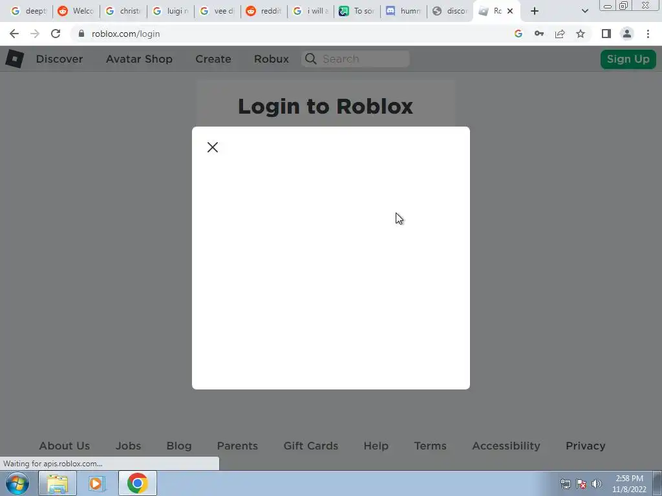This screenshot has width=662, height=496.
Task: Toggle the browser side panel icon
Action: pos(606,34)
